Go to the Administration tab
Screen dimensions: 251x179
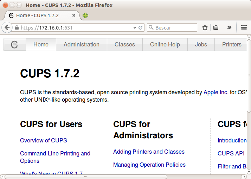(82, 45)
